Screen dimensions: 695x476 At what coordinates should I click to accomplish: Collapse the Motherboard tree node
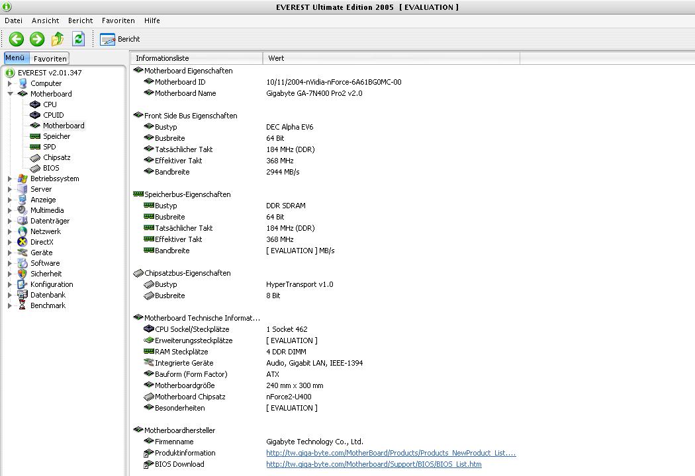pyautogui.click(x=10, y=94)
